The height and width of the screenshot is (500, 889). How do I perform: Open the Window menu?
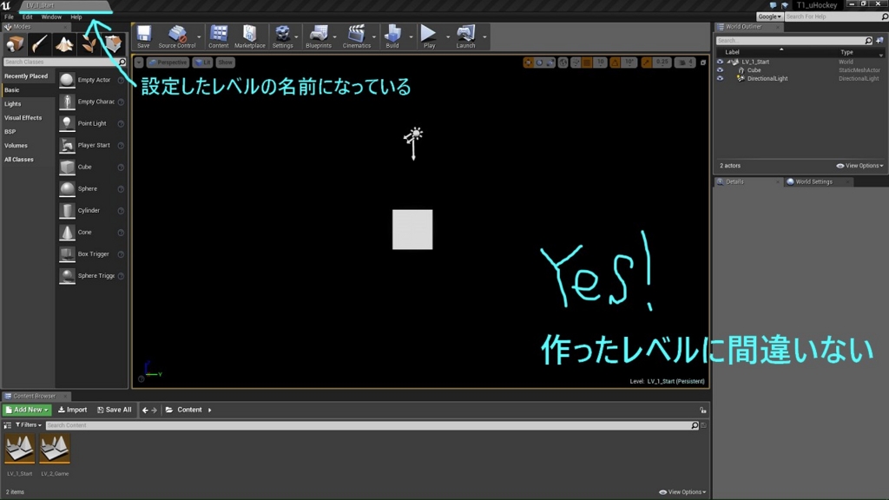click(51, 17)
